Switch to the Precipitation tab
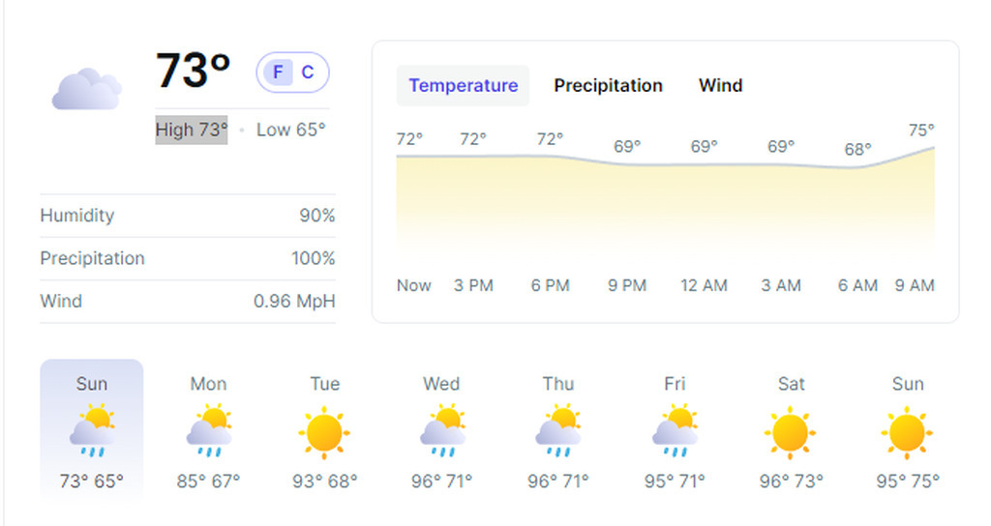Viewport: 991px width, 526px height. (x=608, y=85)
